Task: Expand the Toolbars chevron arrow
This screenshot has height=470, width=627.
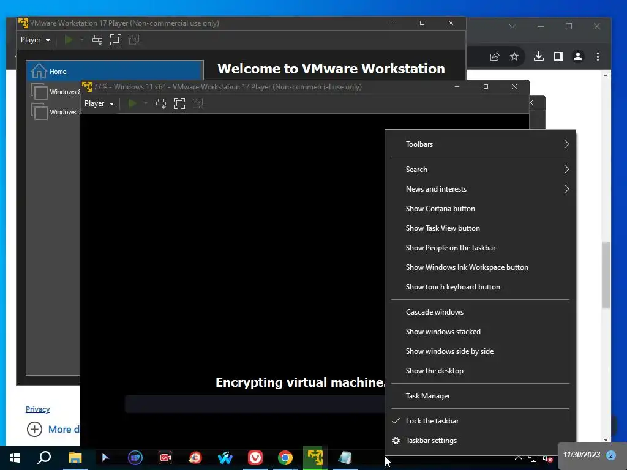Action: pyautogui.click(x=566, y=144)
